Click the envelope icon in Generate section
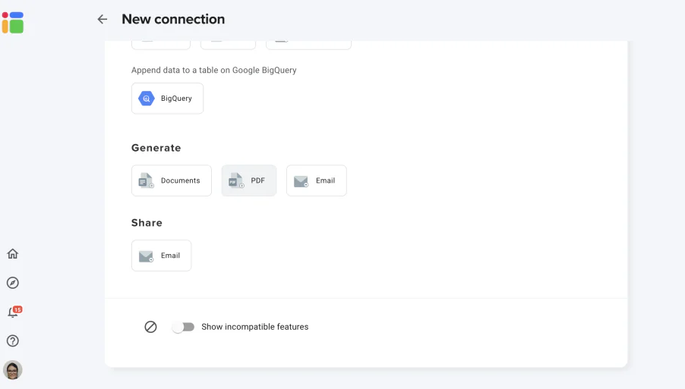This screenshot has width=685, height=389. (x=301, y=181)
